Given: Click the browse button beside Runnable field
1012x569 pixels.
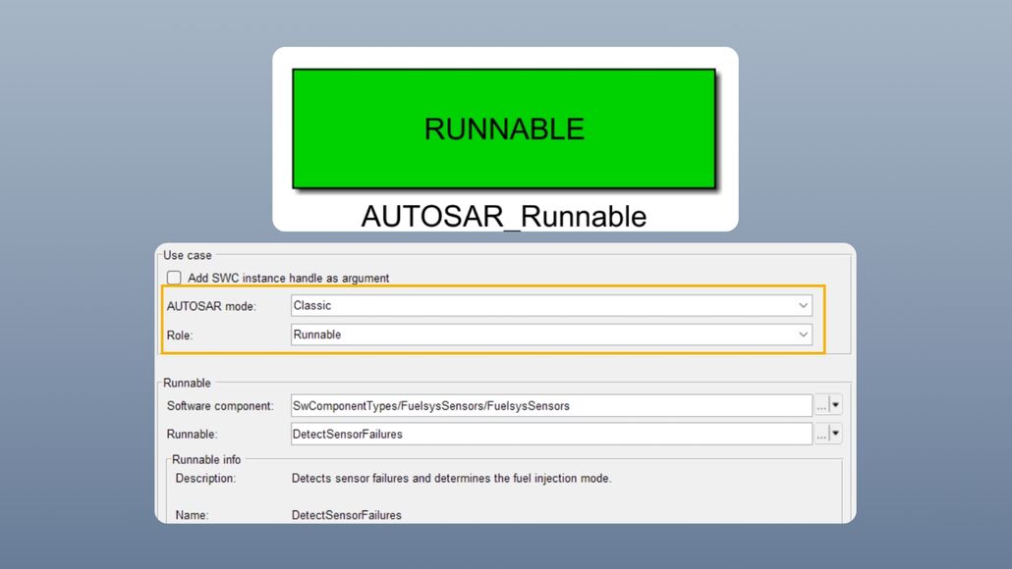Looking at the screenshot, I should pyautogui.click(x=821, y=434).
